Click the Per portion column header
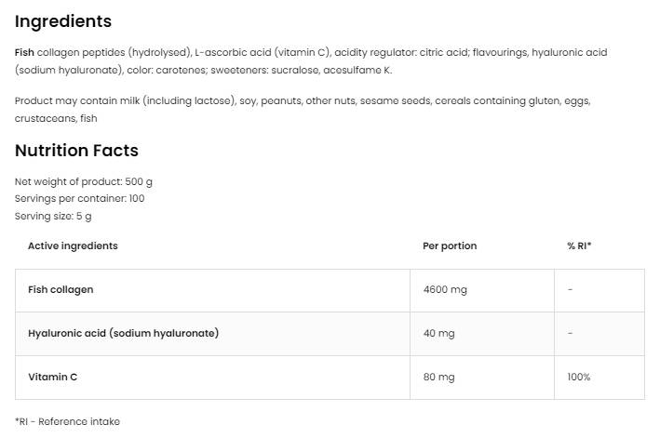 pos(450,246)
